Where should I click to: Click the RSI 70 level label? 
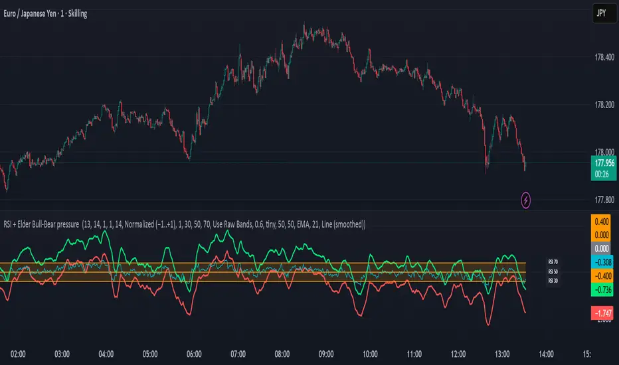[x=552, y=261]
